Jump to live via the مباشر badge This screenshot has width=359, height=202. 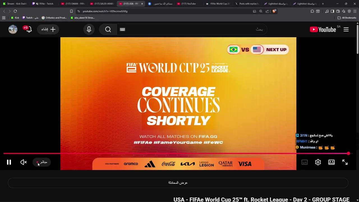[42, 162]
